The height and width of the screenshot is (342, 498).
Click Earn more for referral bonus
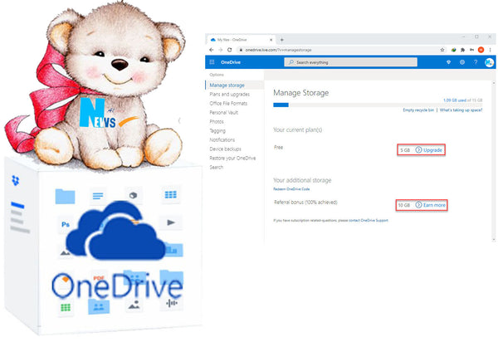click(x=433, y=204)
